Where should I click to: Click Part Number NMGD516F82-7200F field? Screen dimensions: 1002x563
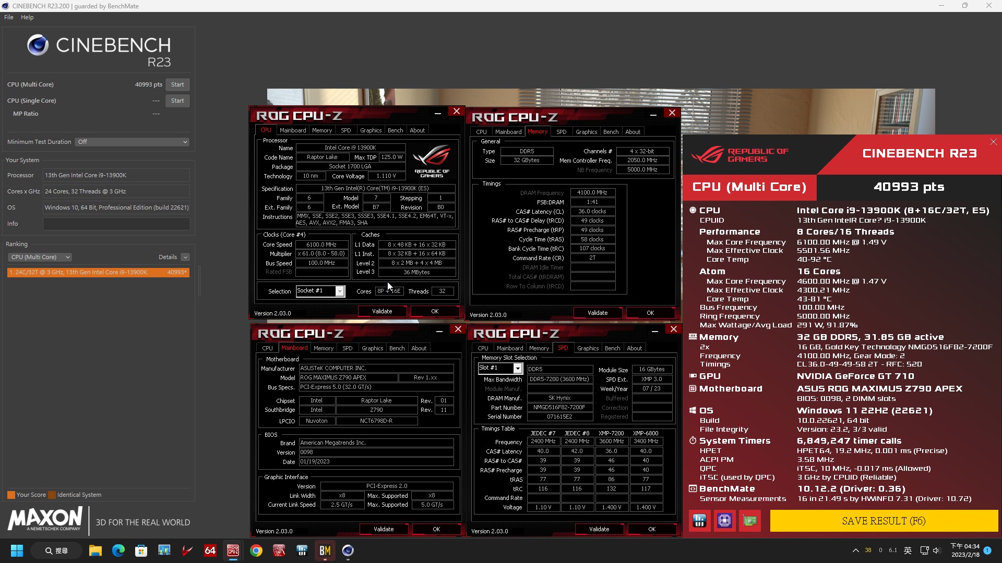click(559, 408)
